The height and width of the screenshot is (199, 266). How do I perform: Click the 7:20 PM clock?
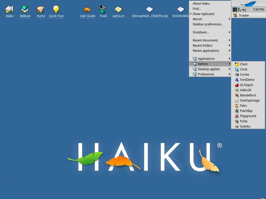tap(258, 10)
